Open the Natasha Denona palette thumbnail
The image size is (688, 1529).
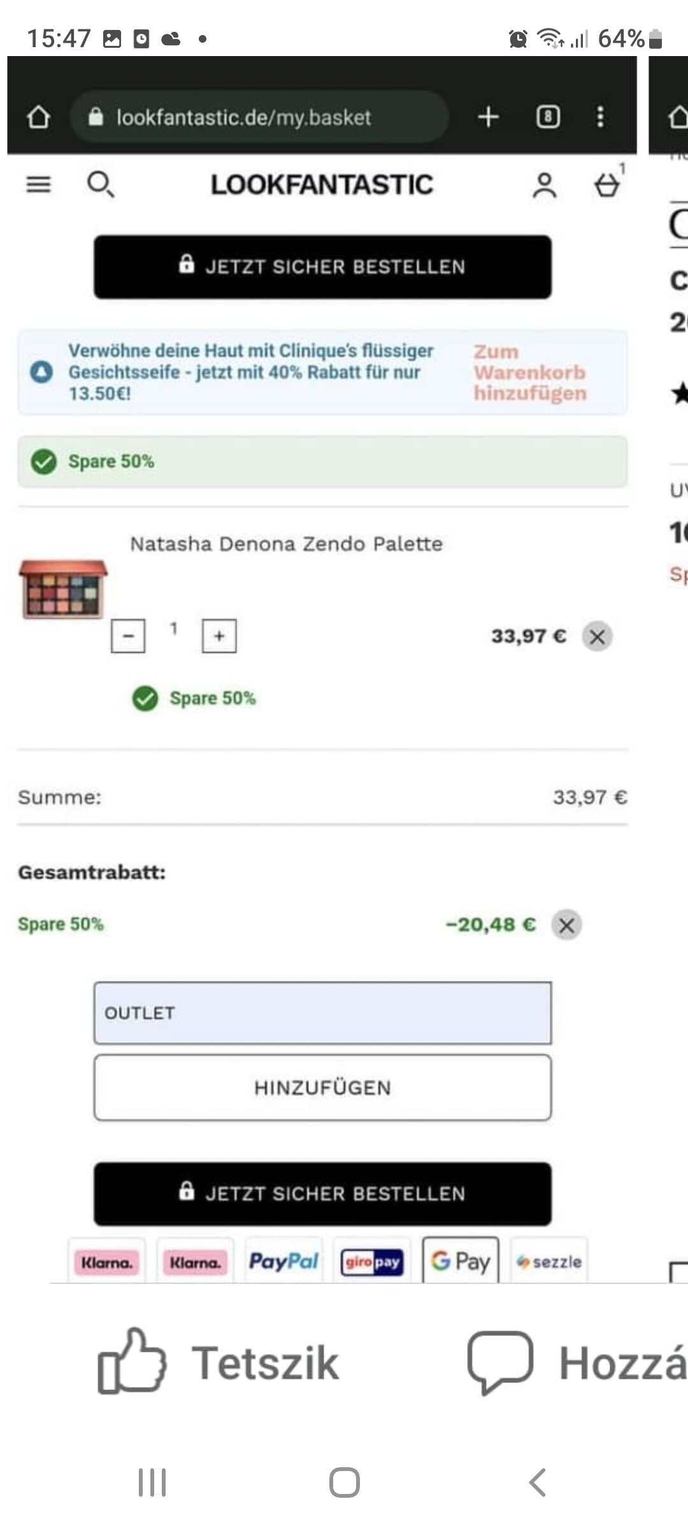(x=63, y=589)
